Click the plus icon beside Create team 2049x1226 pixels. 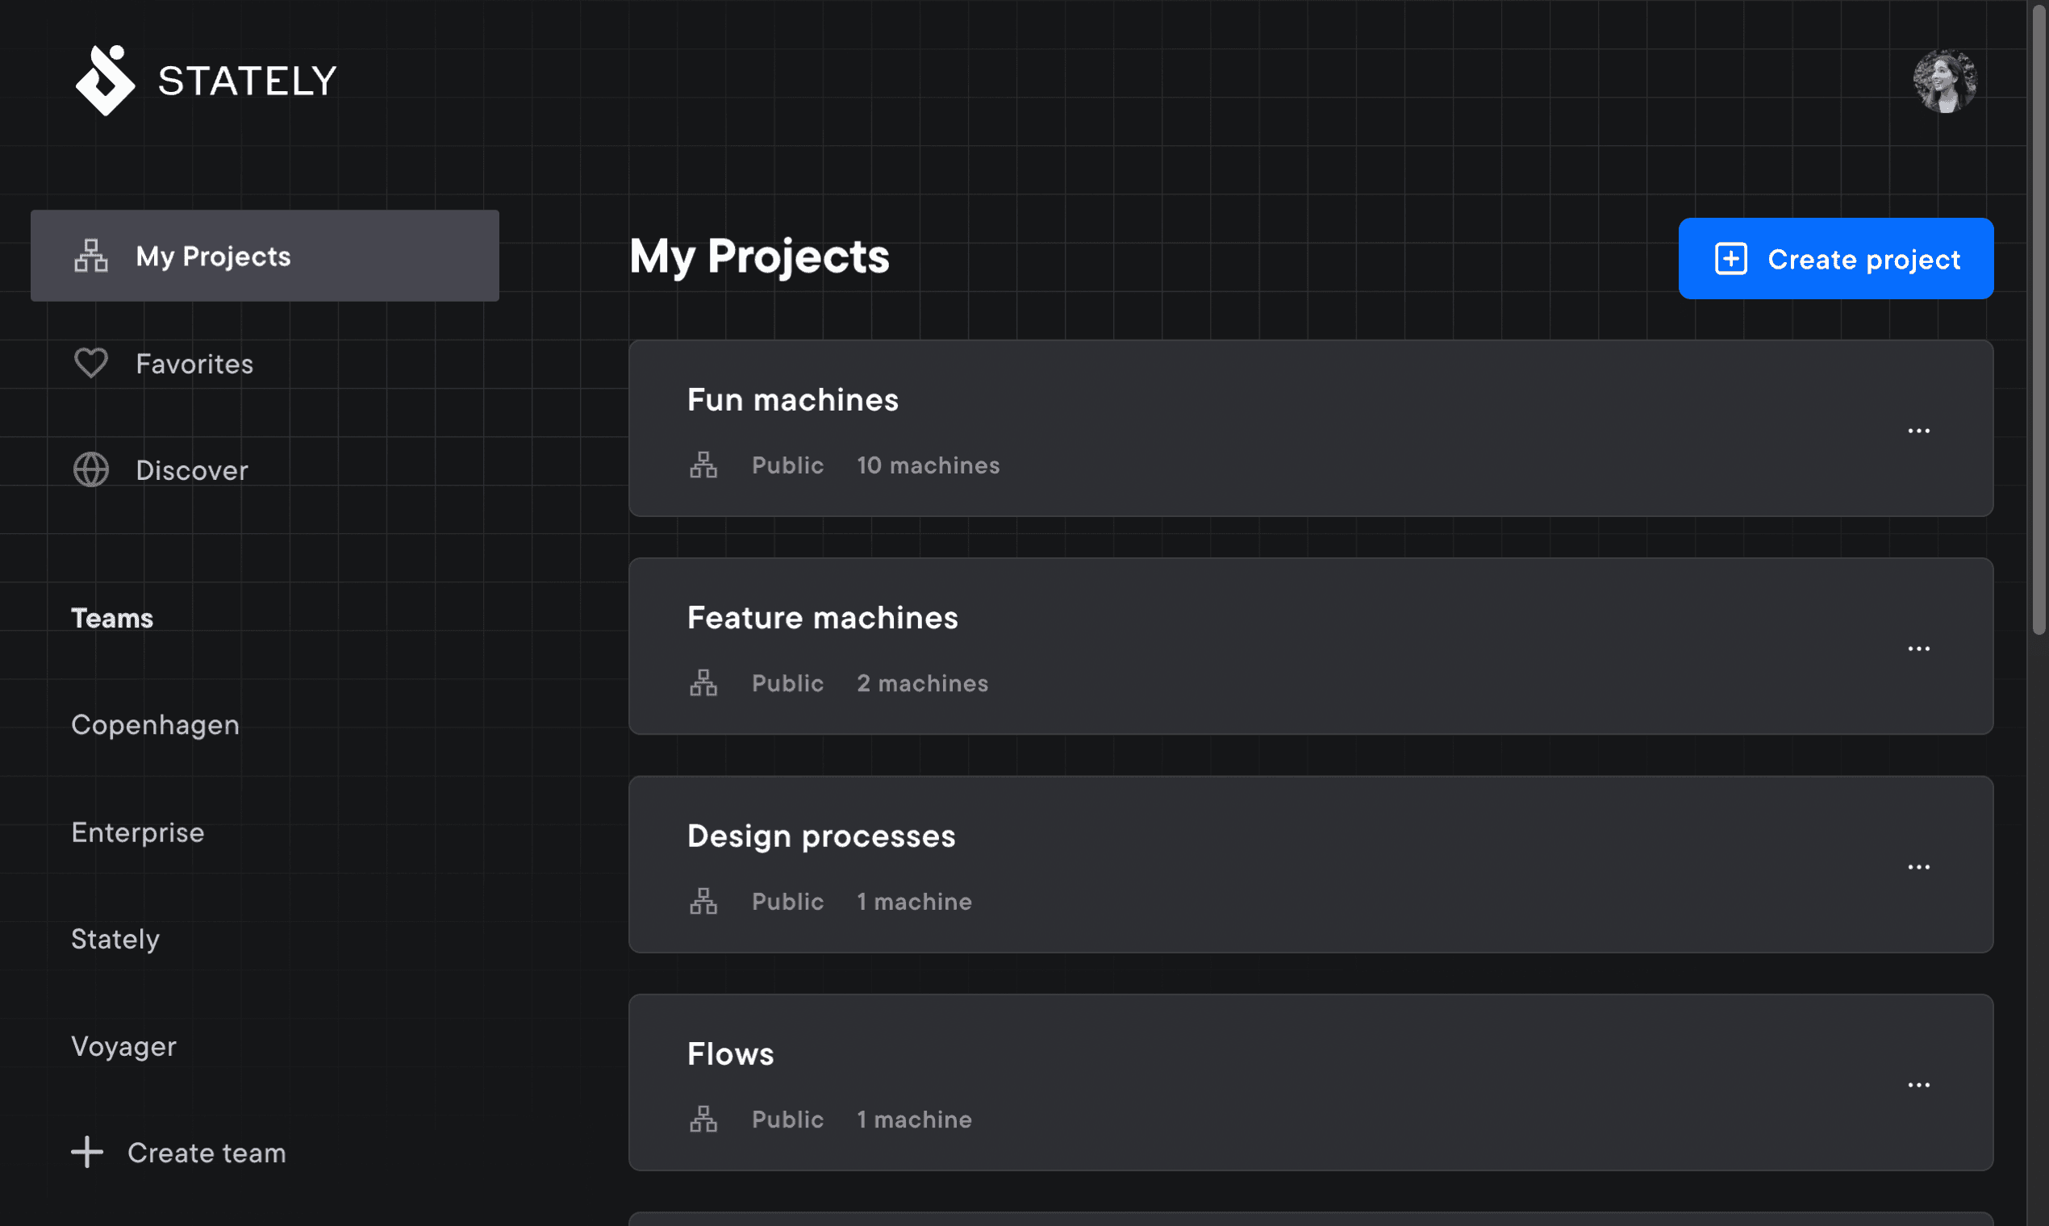pos(87,1152)
